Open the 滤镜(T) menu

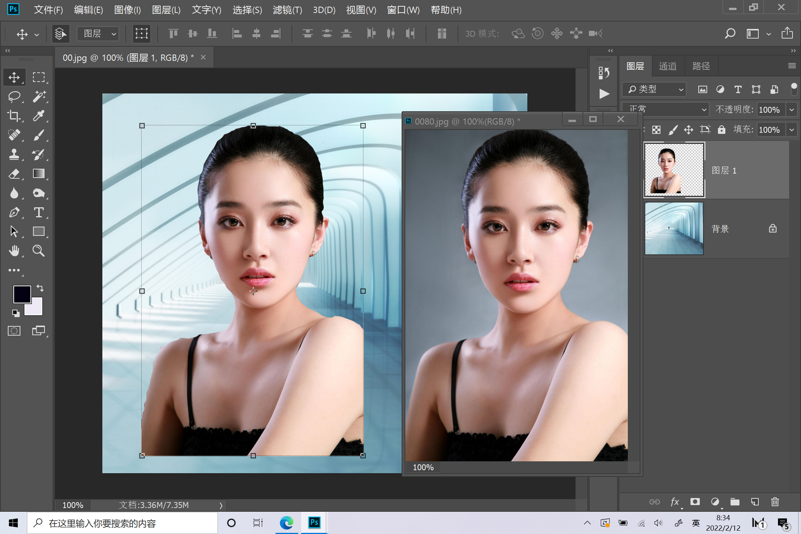(x=287, y=10)
